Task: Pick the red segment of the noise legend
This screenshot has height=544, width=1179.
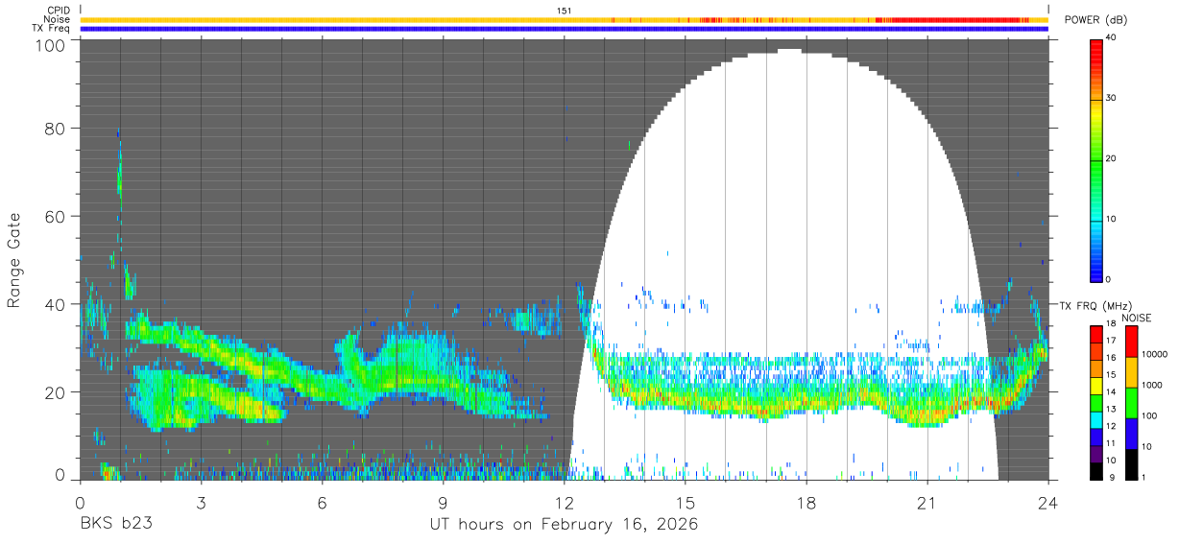Action: tap(1131, 343)
